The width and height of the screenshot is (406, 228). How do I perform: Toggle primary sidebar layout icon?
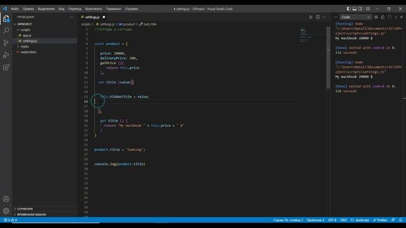[x=349, y=9]
